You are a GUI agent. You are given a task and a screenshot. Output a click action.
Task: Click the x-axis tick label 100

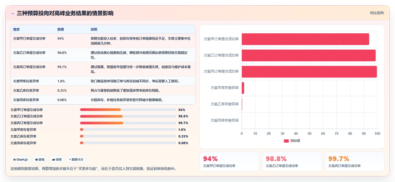(x=377, y=133)
